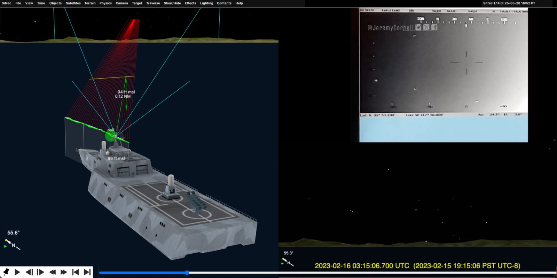Image resolution: width=557 pixels, height=278 pixels.
Task: Jump to the last frame
Action: [87, 272]
